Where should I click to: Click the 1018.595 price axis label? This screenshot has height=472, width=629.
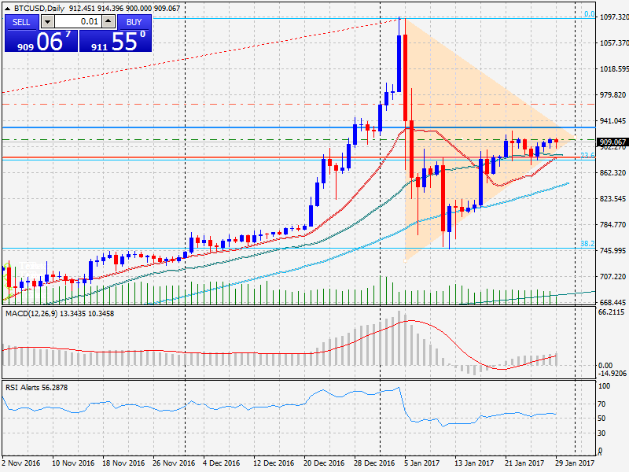pos(614,69)
